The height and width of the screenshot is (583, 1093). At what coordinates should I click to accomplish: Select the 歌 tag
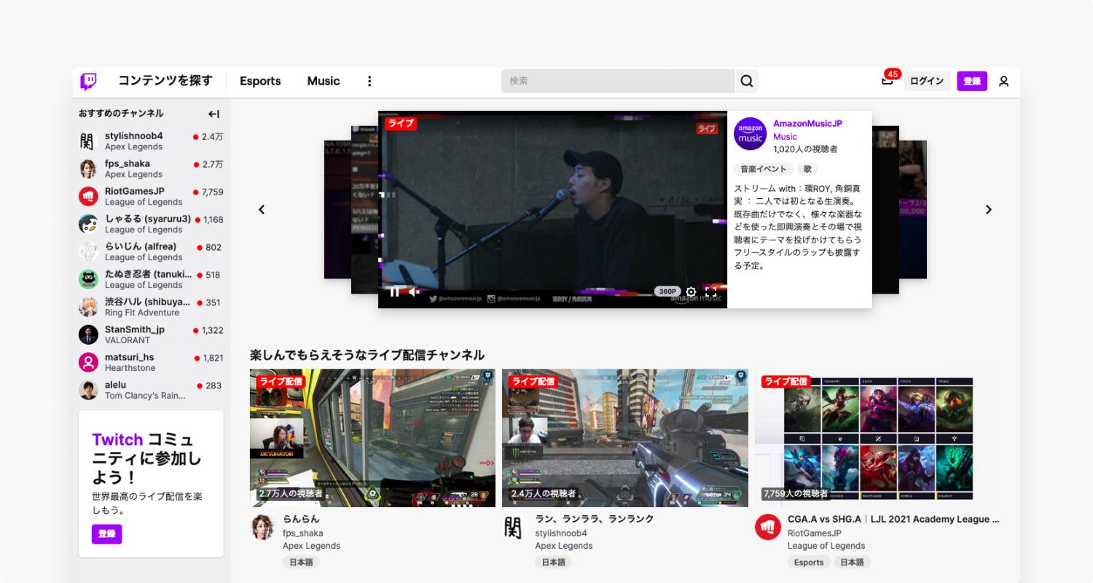(807, 169)
